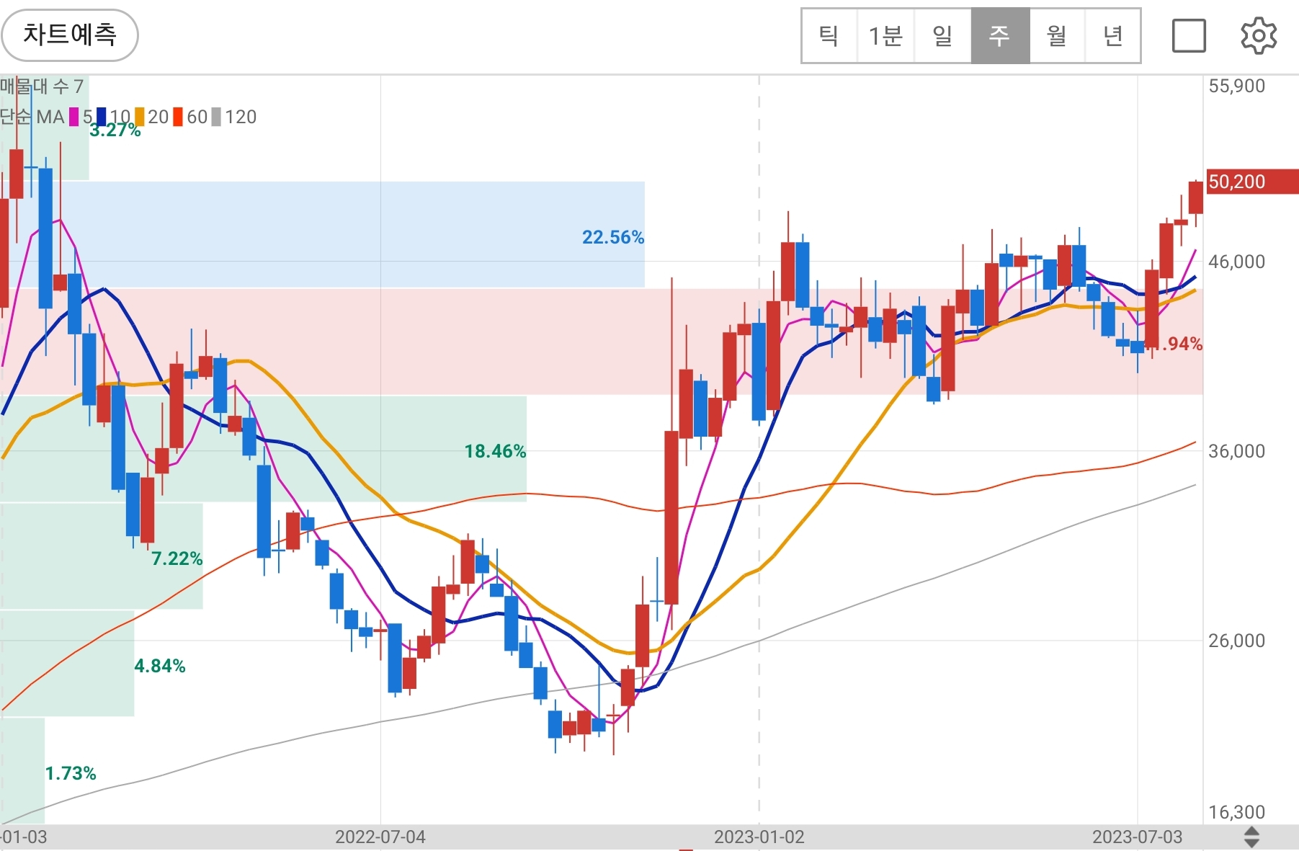Click the up-down arrows at chart bottom right
Screen dimensions: 1299x851
[1252, 837]
